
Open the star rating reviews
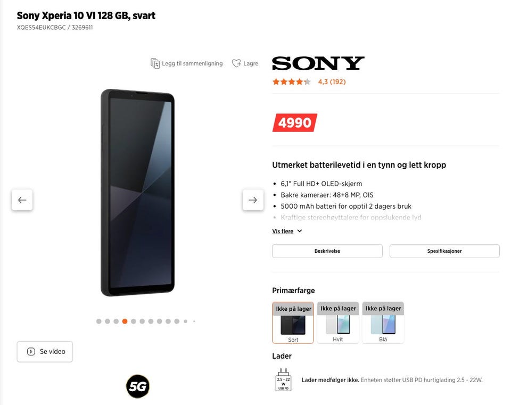[x=291, y=82]
